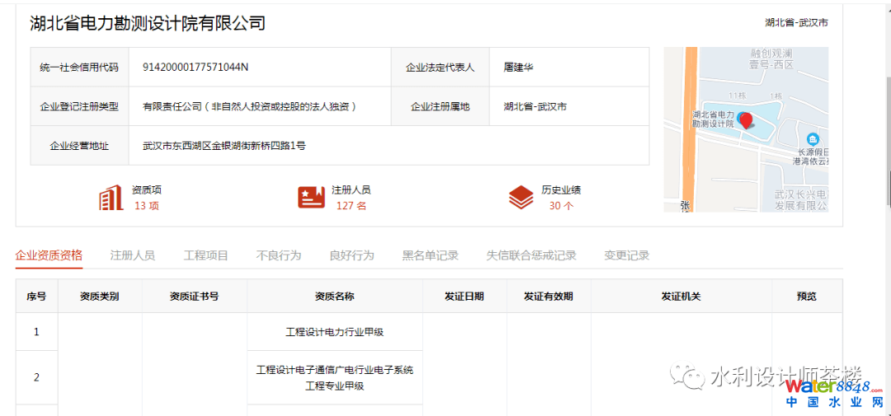The height and width of the screenshot is (416, 891).
Task: Click the 注册人员 certificate icon
Action: 311,198
